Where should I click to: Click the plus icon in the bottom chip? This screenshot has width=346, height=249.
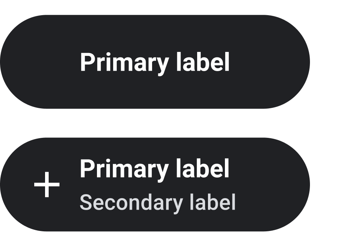pos(47,185)
